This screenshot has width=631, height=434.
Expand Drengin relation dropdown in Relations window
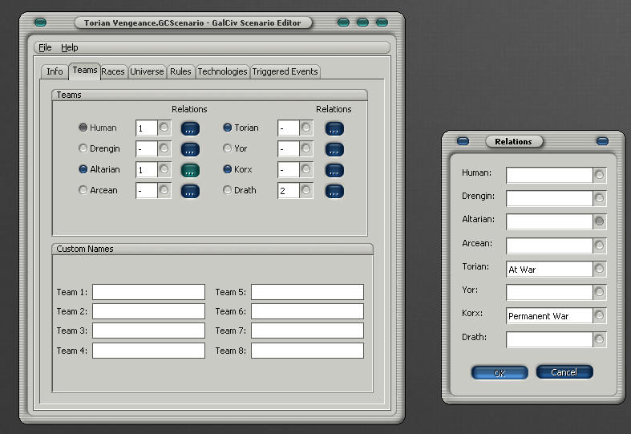tap(599, 198)
